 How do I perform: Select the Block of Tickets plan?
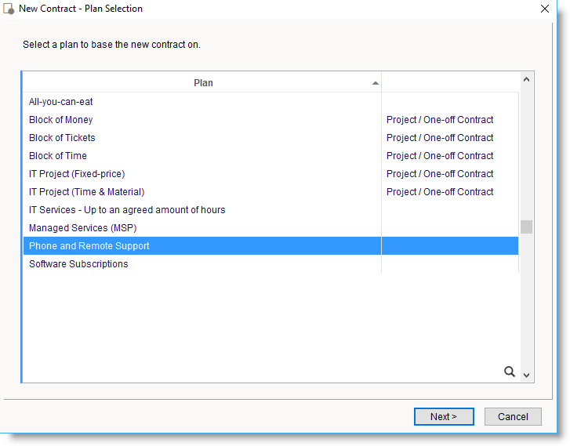click(x=62, y=138)
